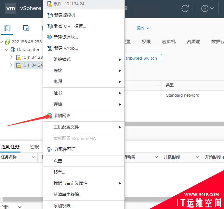Screen dimensions: 224x209
Task: Open the 排队时间 column dropdown
Action: click(197, 157)
